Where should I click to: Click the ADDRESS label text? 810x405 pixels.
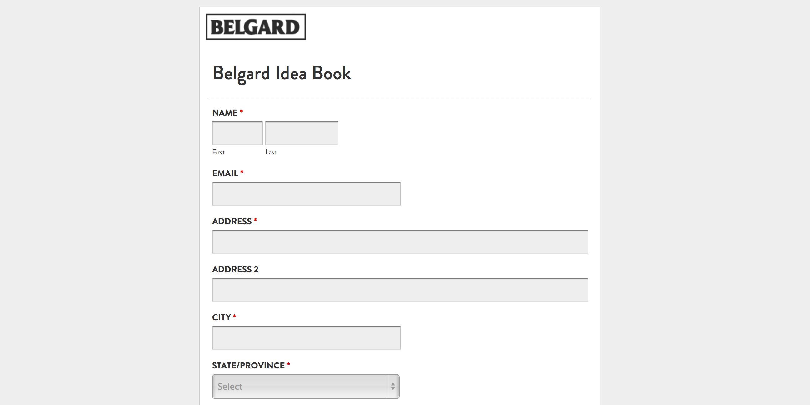(x=232, y=221)
